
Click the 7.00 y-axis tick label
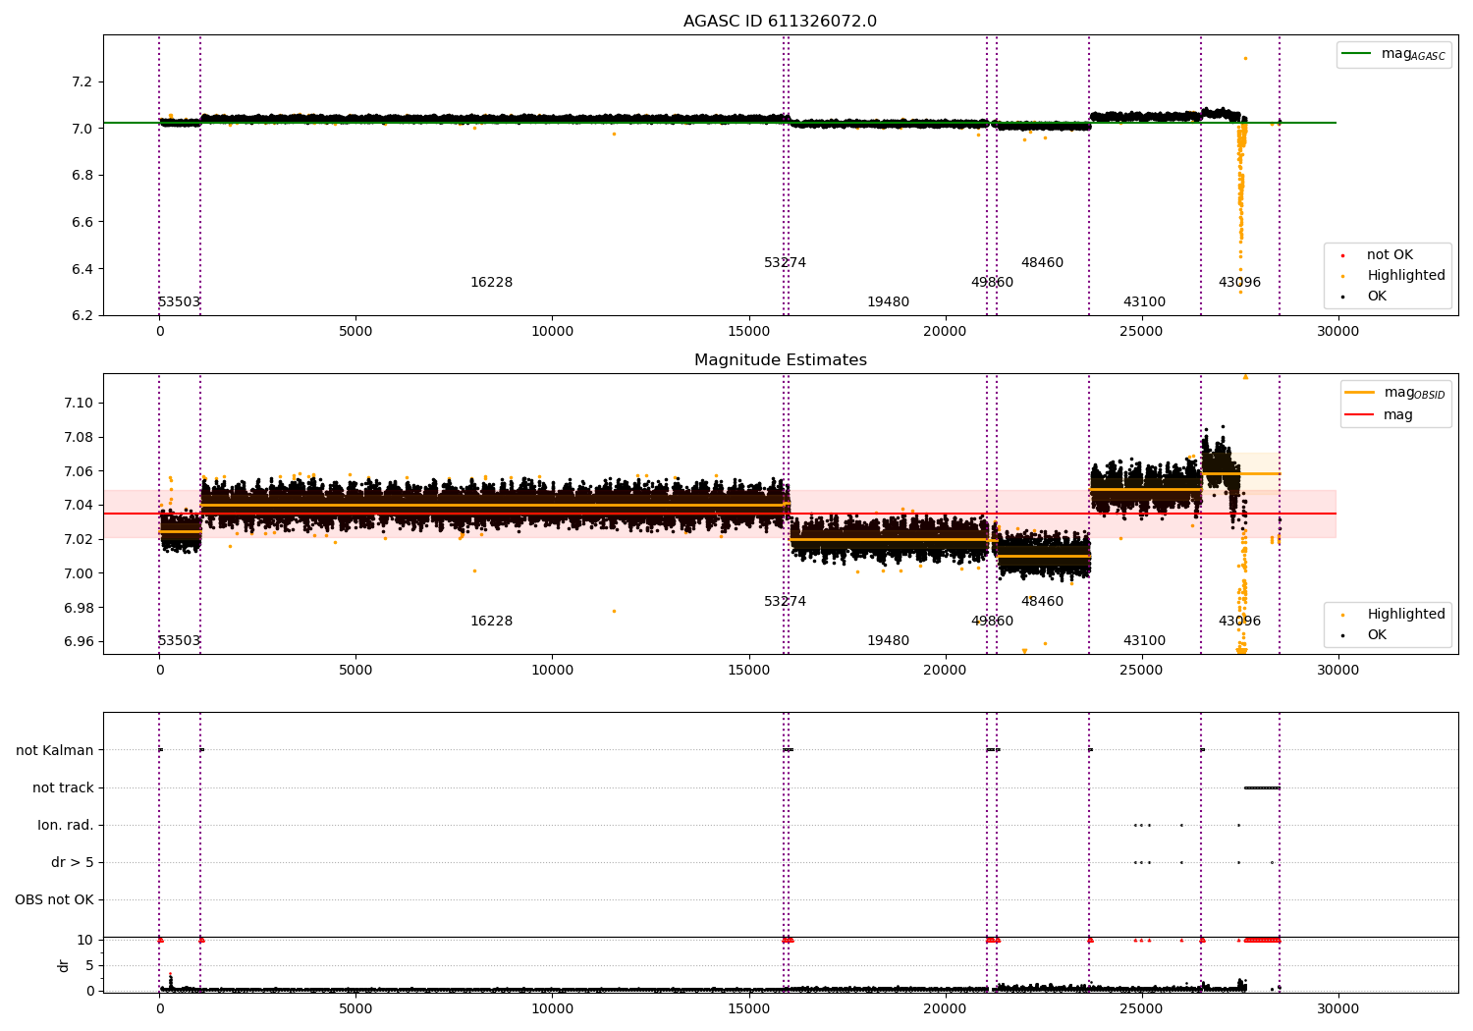click(x=79, y=574)
